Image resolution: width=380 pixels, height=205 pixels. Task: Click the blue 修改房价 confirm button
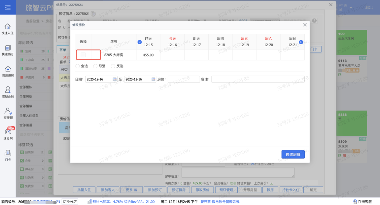click(293, 154)
